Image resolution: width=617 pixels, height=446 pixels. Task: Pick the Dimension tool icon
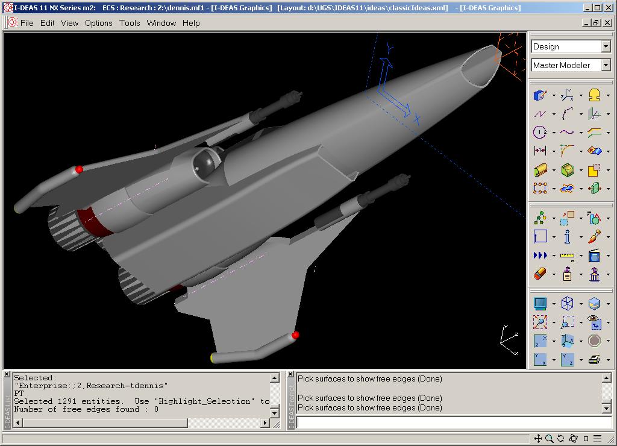pos(540,151)
